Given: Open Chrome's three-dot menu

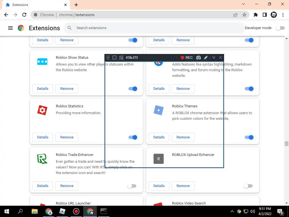Looking at the screenshot, I should pyautogui.click(x=283, y=15).
